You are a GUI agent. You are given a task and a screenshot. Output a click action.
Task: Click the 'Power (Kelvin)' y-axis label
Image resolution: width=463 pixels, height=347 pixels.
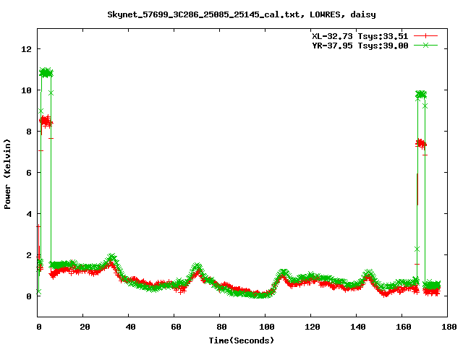pyautogui.click(x=7, y=174)
